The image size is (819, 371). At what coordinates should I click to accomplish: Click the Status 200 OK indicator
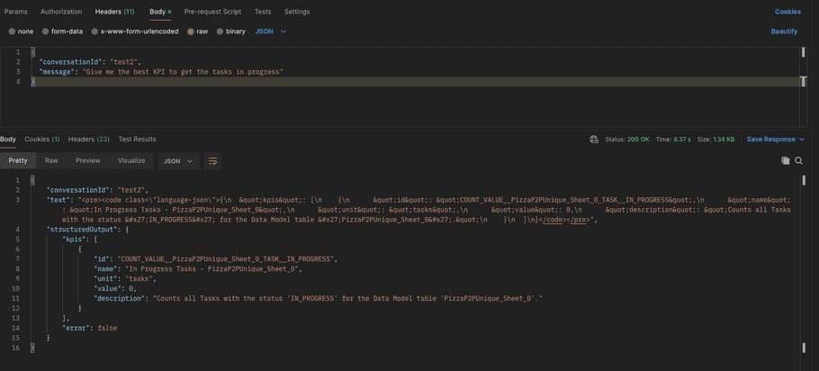(x=626, y=140)
